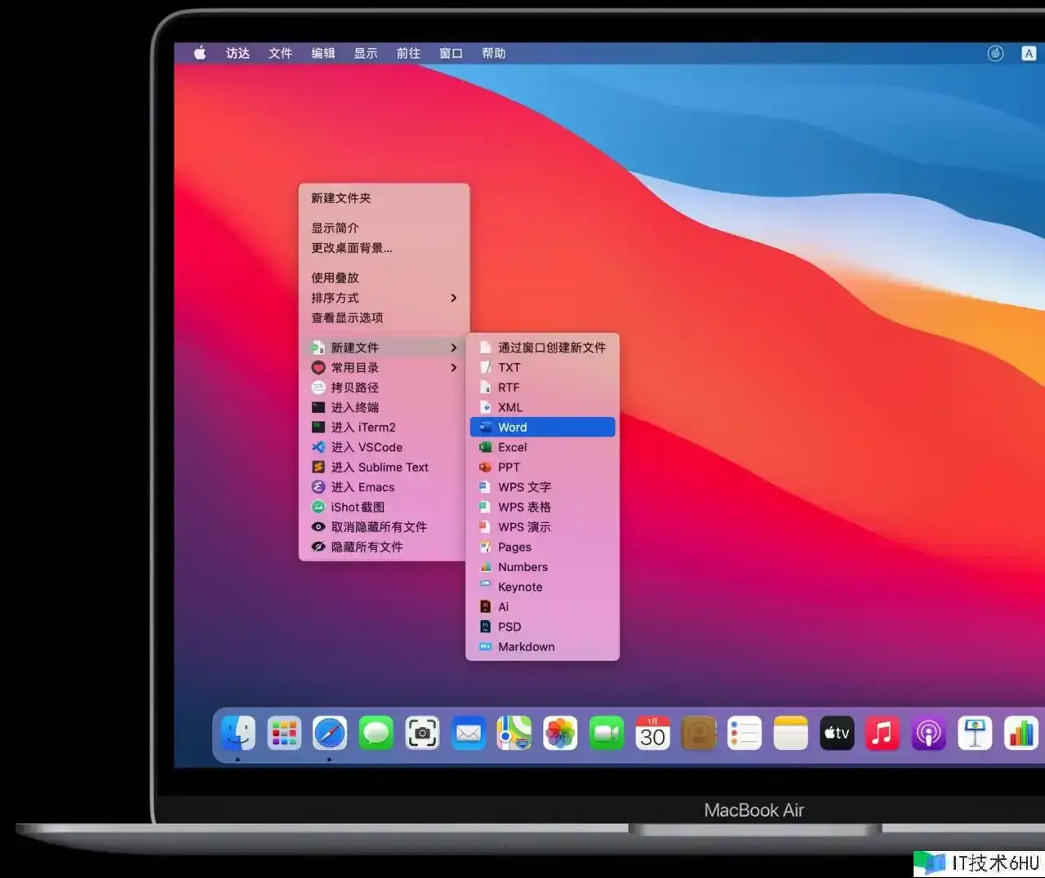Screen dimensions: 1045x878
Task: Select 进入 VSCode from context menu
Action: (366, 447)
